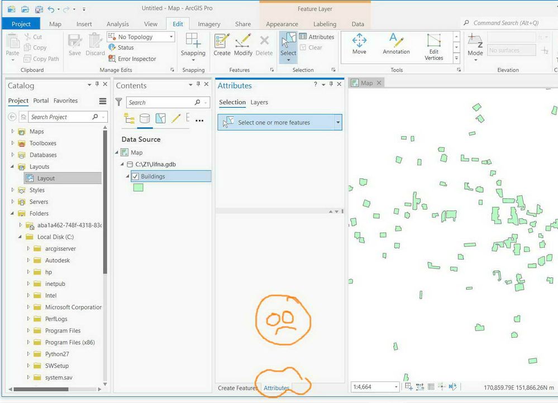Click the Save edits icon
Image resolution: width=558 pixels, height=403 pixels.
point(75,45)
